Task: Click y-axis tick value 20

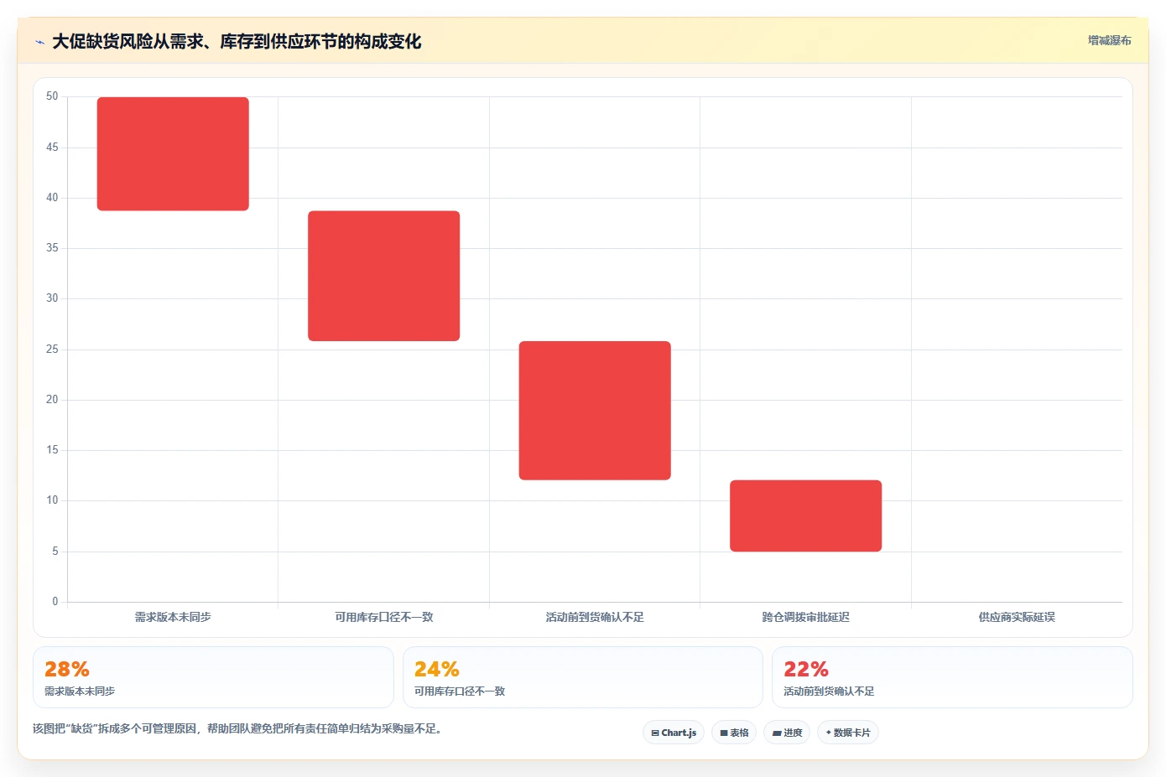Action: pyautogui.click(x=52, y=400)
